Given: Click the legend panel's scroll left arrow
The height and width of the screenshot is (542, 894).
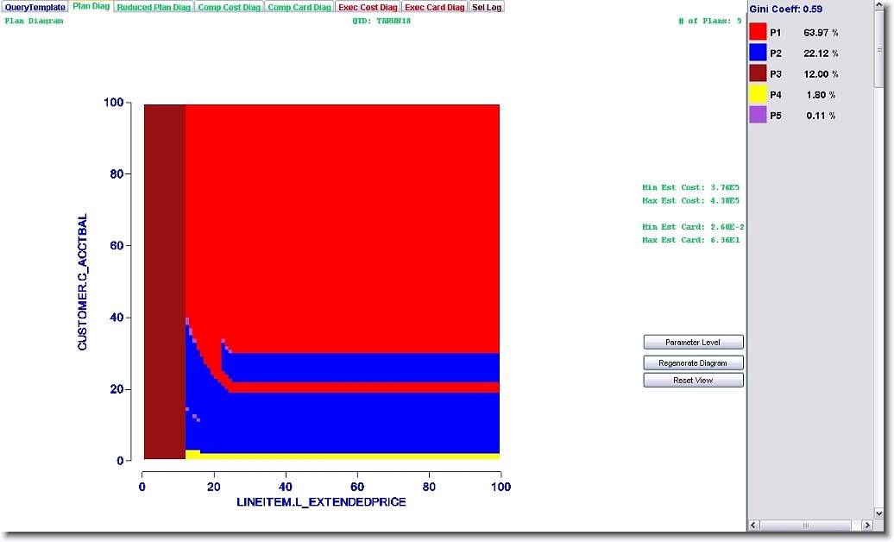Looking at the screenshot, I should [x=753, y=525].
